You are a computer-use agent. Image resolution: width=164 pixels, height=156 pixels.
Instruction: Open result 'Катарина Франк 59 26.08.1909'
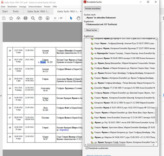(x=125, y=58)
